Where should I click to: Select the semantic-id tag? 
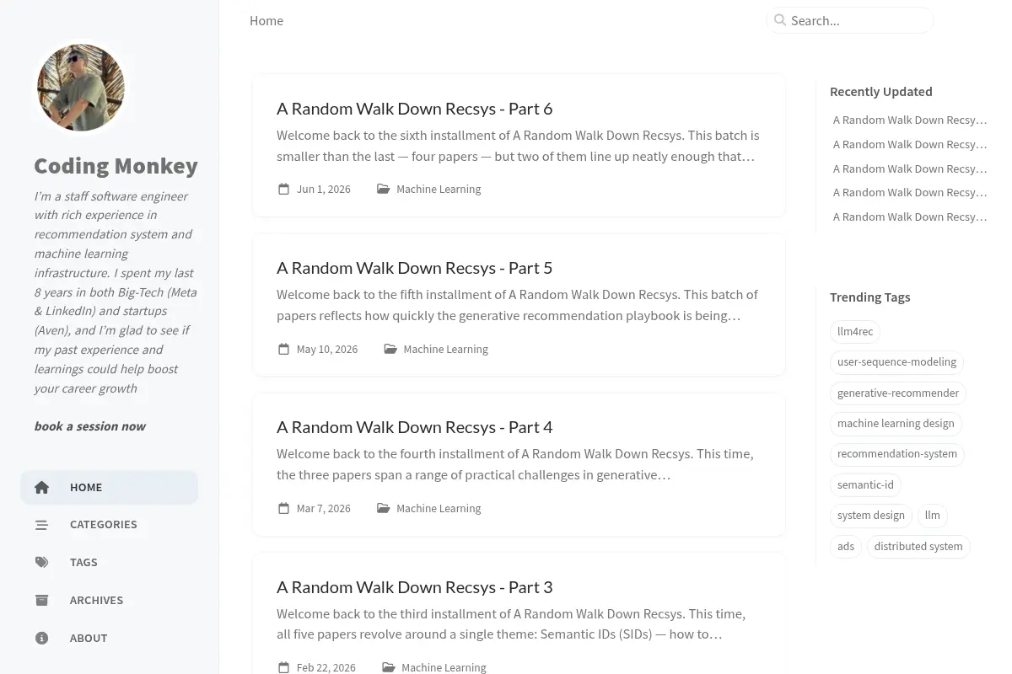[865, 484]
